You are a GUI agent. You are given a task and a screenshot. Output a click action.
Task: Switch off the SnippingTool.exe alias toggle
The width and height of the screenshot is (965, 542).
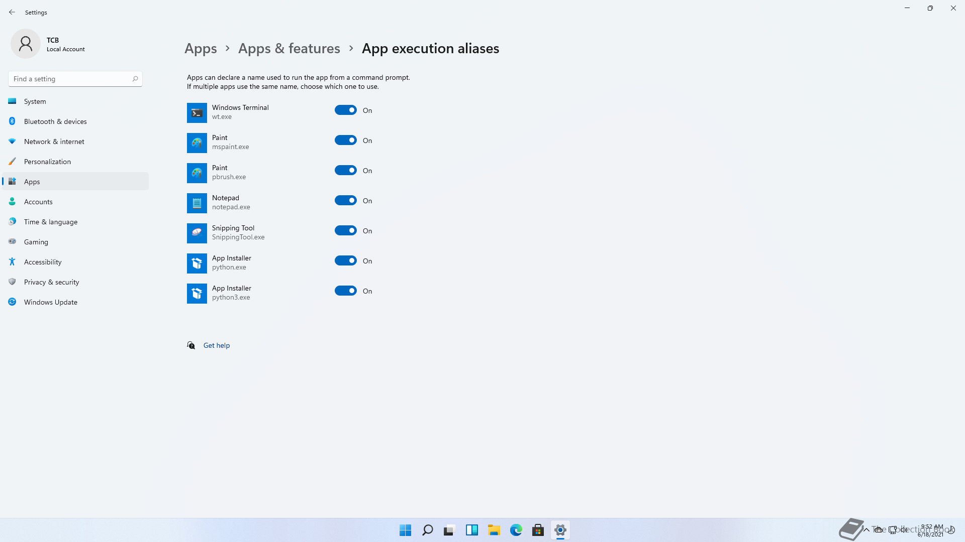click(x=346, y=230)
